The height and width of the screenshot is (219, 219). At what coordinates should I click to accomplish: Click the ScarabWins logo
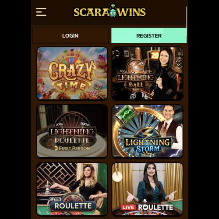click(x=110, y=11)
